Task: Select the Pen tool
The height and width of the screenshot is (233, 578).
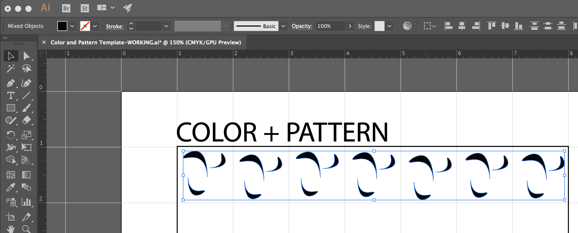Action: pyautogui.click(x=11, y=83)
